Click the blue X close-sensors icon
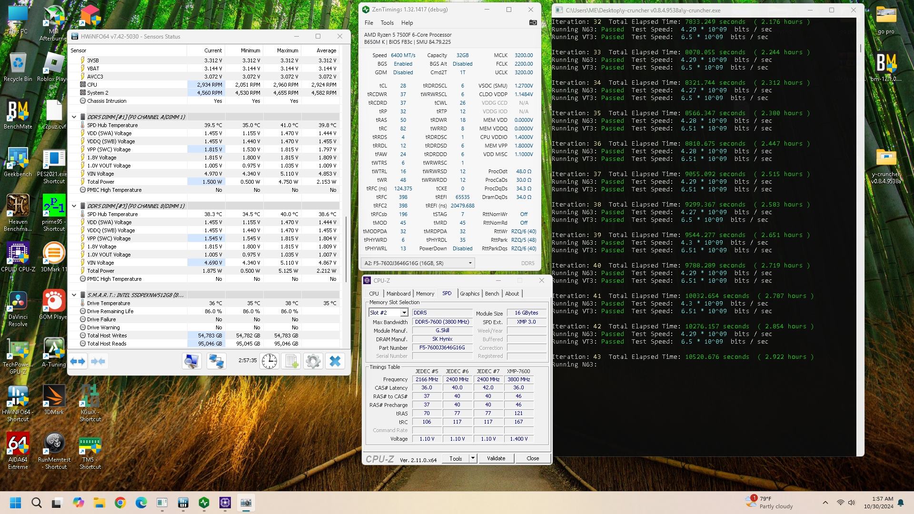 (335, 361)
